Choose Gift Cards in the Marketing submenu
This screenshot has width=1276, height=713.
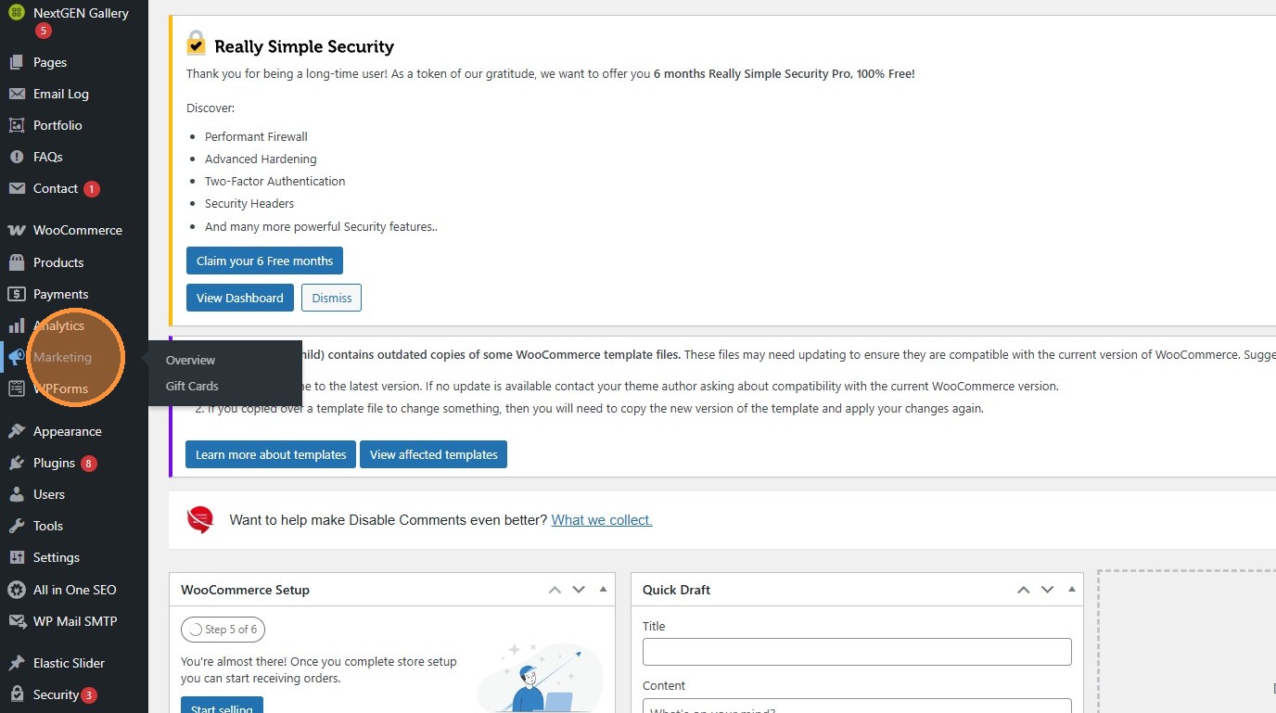pos(192,386)
